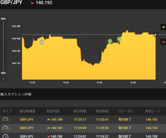Click 取引終了 status in the 11:25:09 row

125,128
